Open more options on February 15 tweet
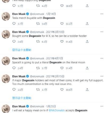 pyautogui.click(x=102, y=76)
